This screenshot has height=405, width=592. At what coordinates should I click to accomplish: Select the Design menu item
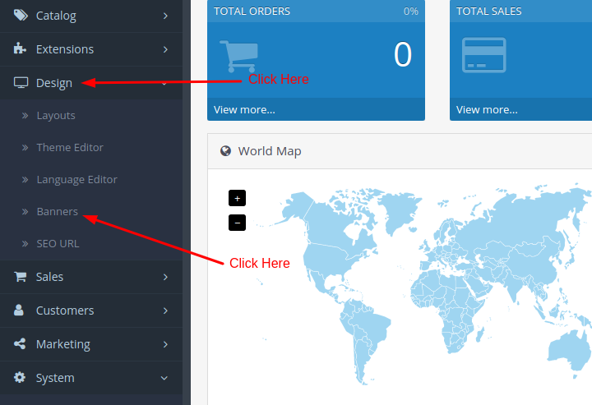[91, 83]
